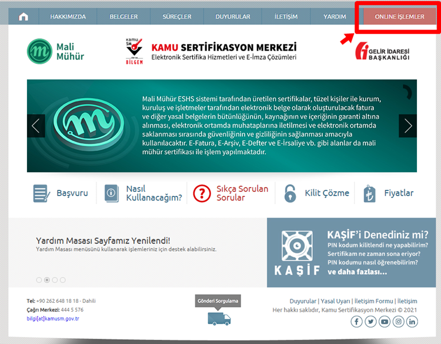441x344 pixels.
Task: Open the Başvuru link
Action: click(72, 193)
